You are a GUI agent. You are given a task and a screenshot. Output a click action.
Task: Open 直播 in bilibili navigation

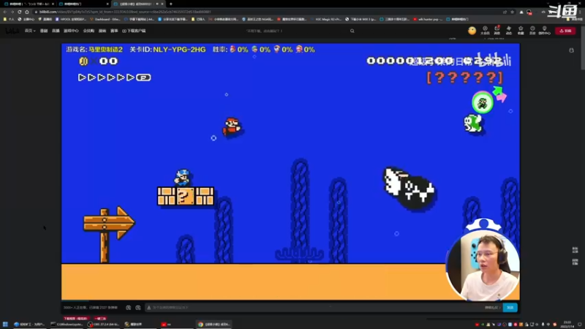point(56,31)
